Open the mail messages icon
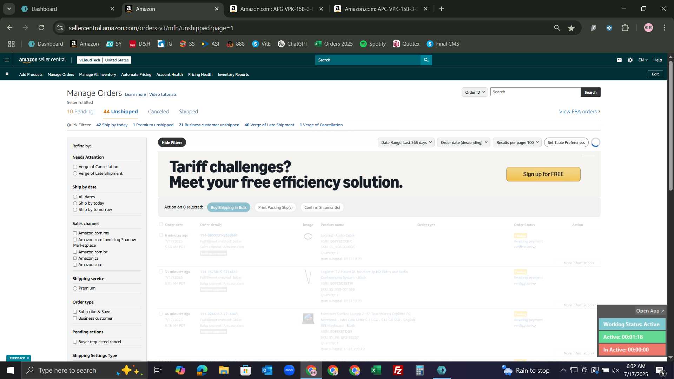 coord(619,60)
